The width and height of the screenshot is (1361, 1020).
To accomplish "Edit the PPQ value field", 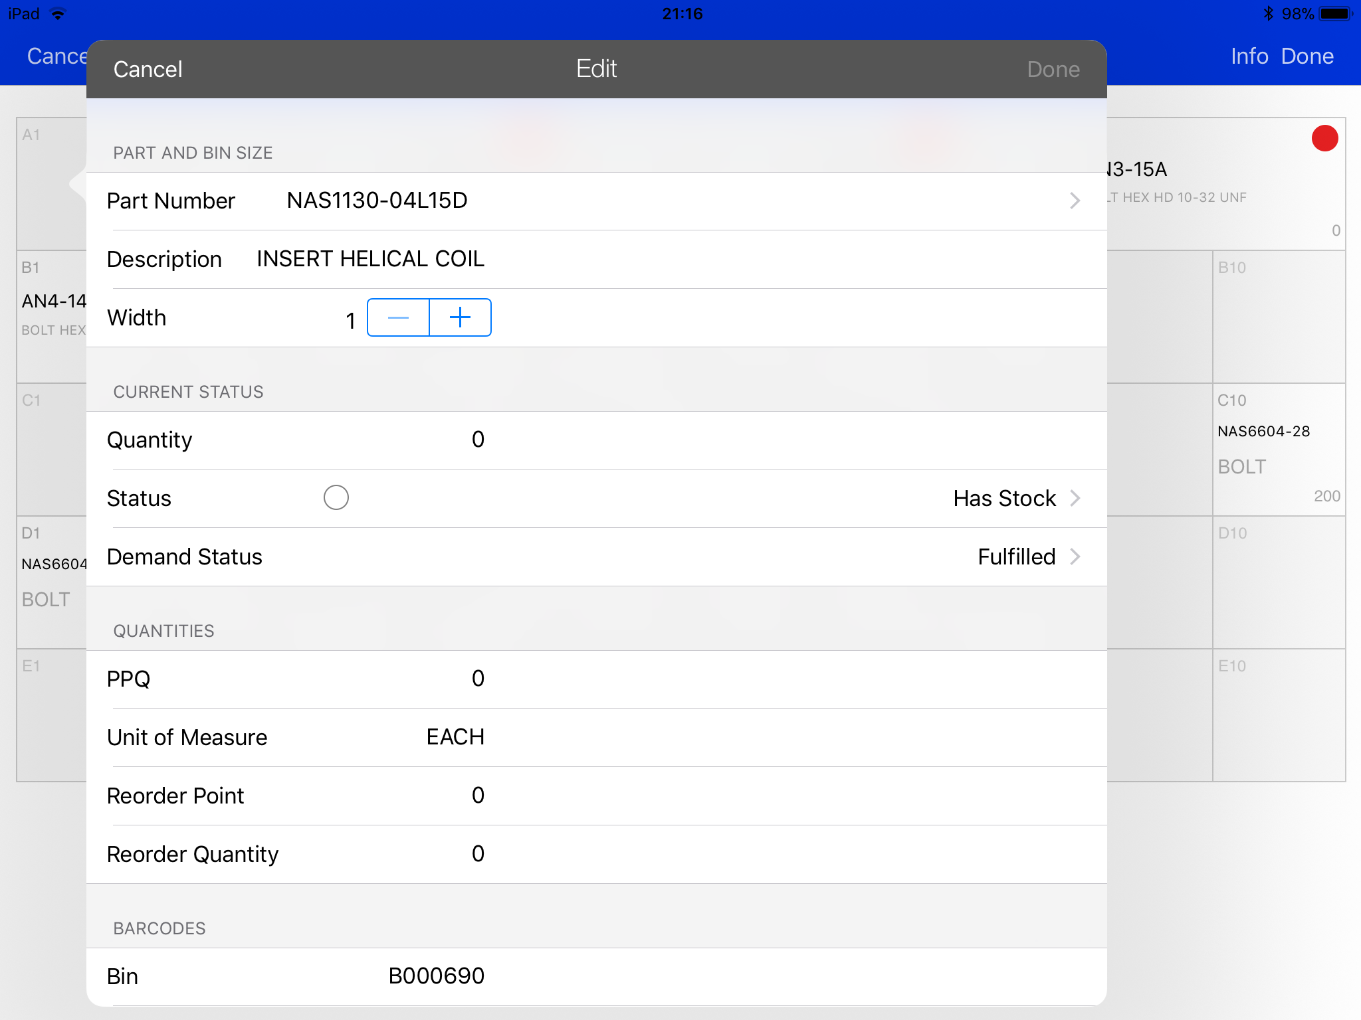I will 477,679.
